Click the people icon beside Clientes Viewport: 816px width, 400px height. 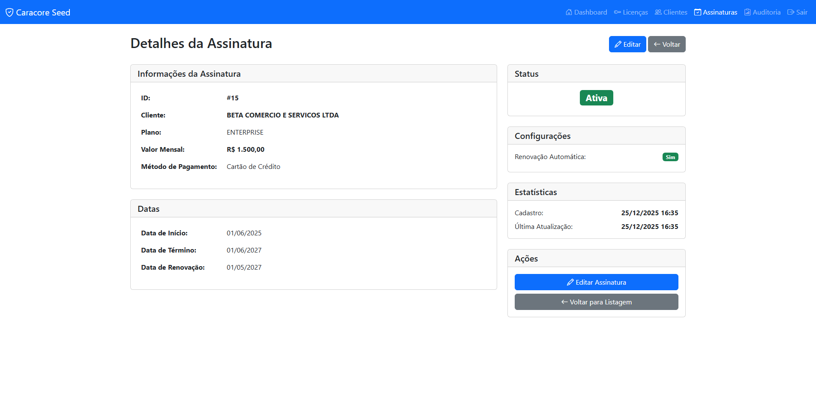tap(658, 12)
